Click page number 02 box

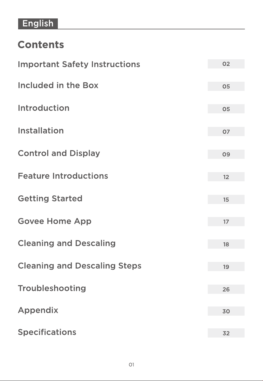pyautogui.click(x=226, y=64)
